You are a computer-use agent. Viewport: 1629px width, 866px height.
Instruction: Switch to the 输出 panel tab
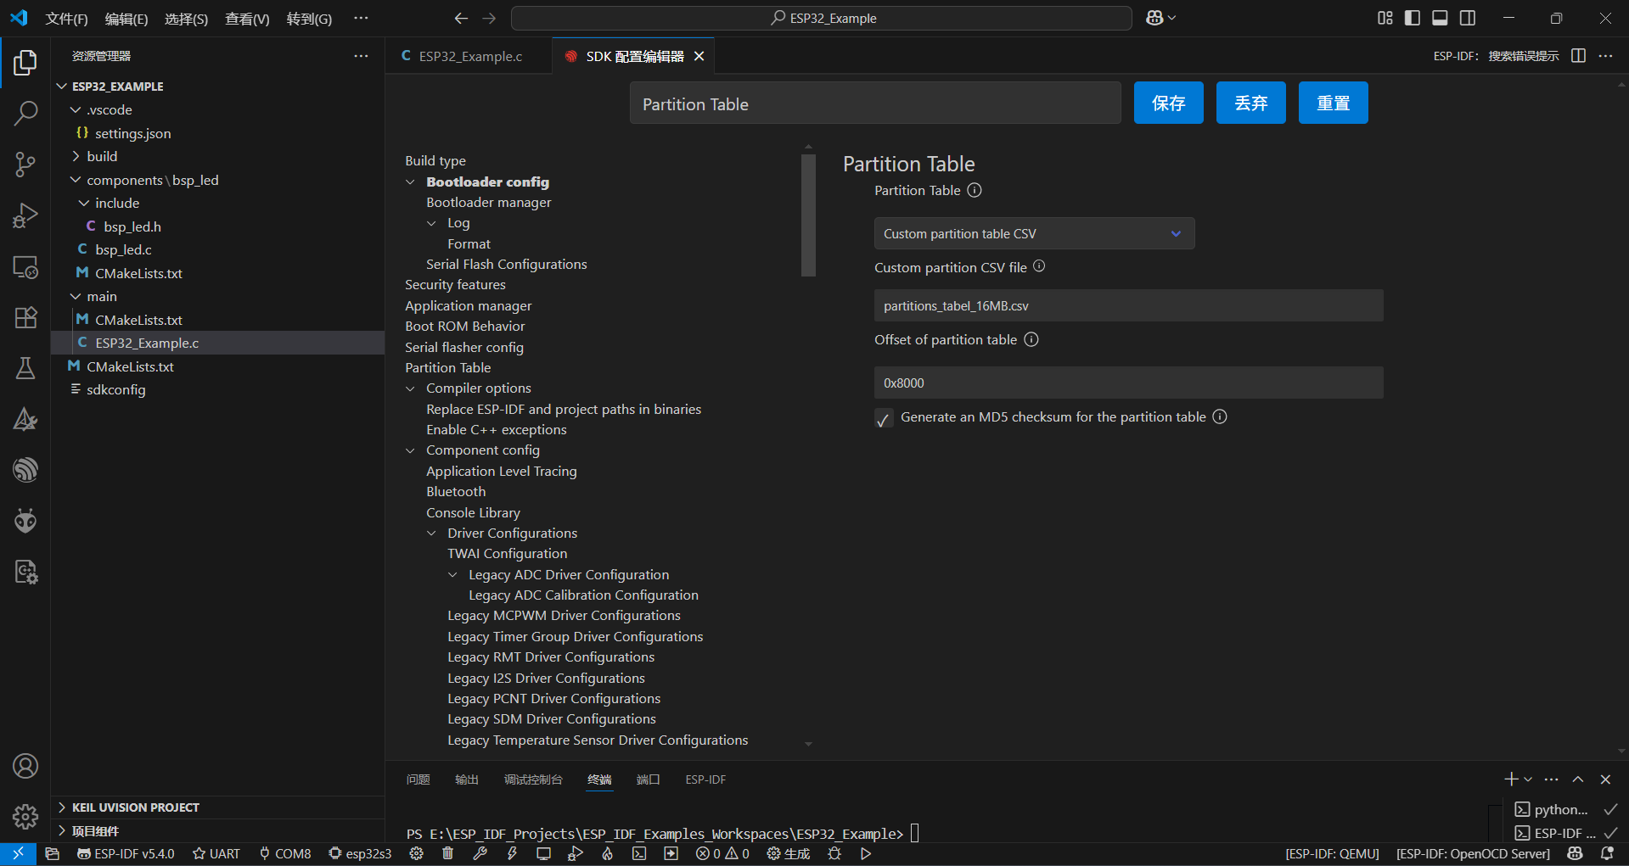(466, 779)
